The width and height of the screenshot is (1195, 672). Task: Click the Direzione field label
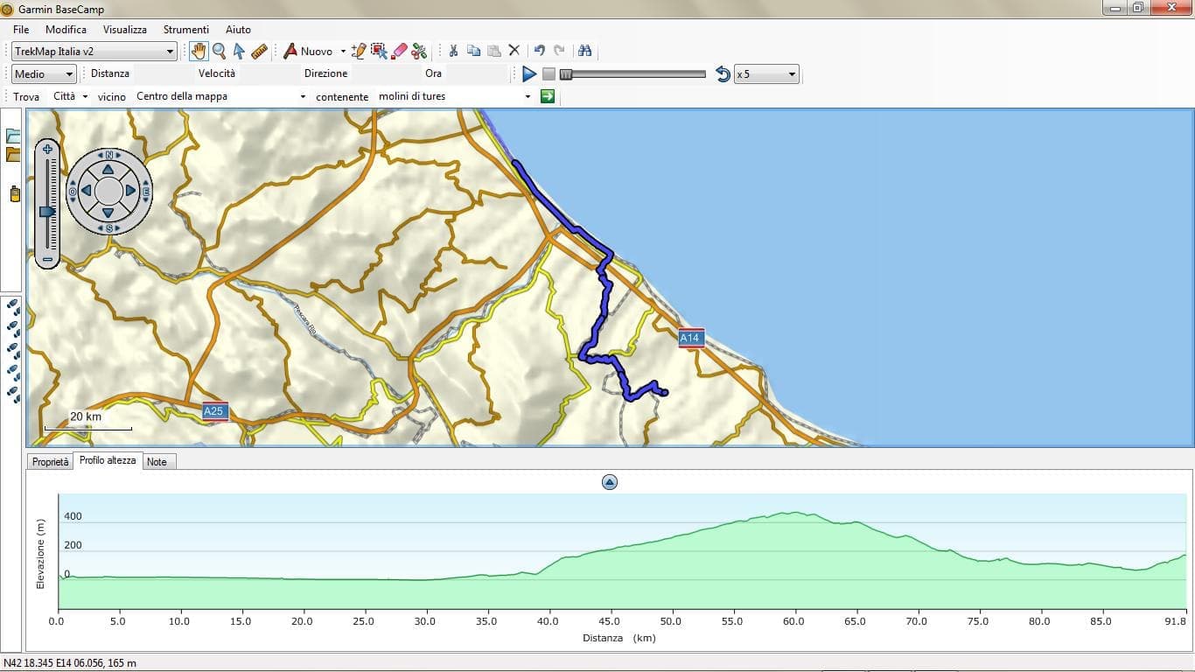click(326, 73)
